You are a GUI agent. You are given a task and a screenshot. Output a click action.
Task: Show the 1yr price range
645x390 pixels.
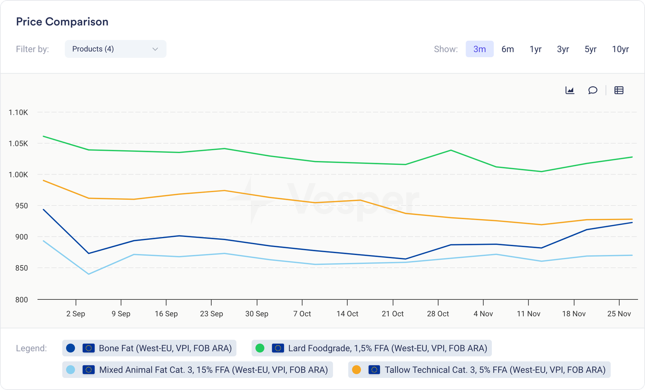tap(535, 49)
